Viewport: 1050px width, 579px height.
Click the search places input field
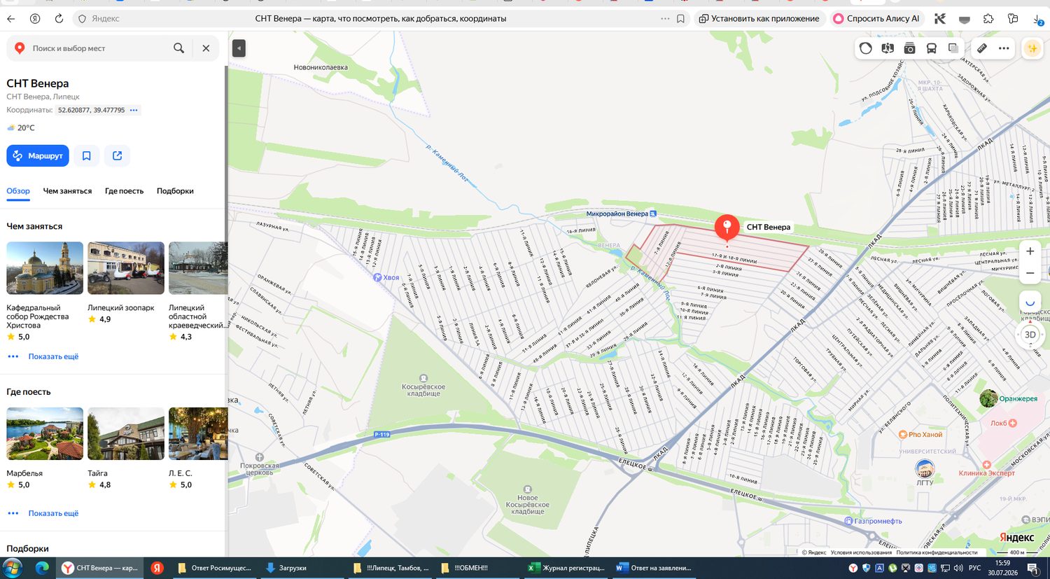(98, 48)
